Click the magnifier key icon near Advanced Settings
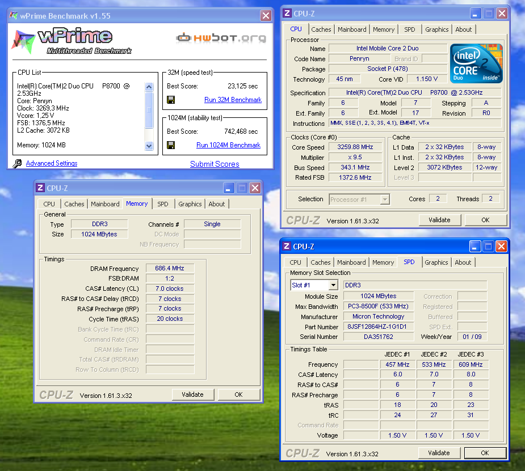 17,163
